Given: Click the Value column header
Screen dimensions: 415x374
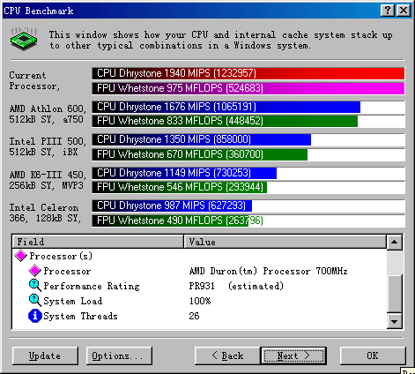Looking at the screenshot, I should tap(285, 242).
